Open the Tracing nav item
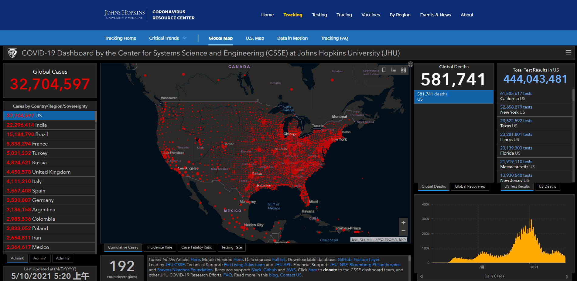 (x=344, y=15)
